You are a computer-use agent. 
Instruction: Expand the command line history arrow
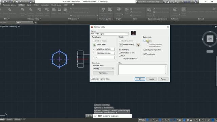(131, 116)
